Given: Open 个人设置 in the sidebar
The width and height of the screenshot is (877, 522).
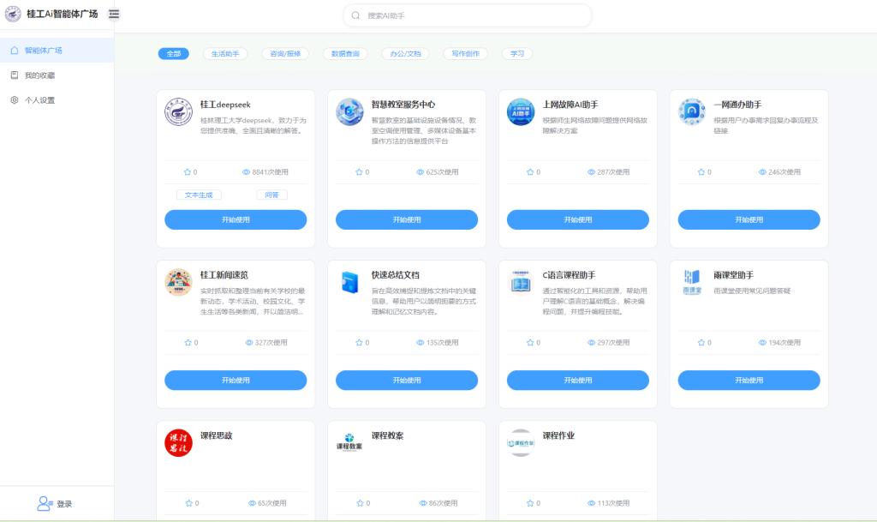Looking at the screenshot, I should pyautogui.click(x=39, y=100).
